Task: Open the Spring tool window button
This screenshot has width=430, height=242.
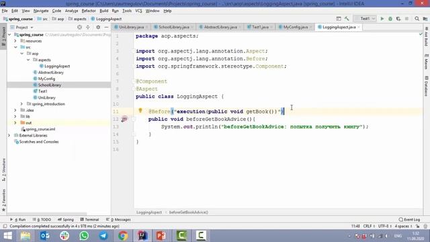Action: 66,220
